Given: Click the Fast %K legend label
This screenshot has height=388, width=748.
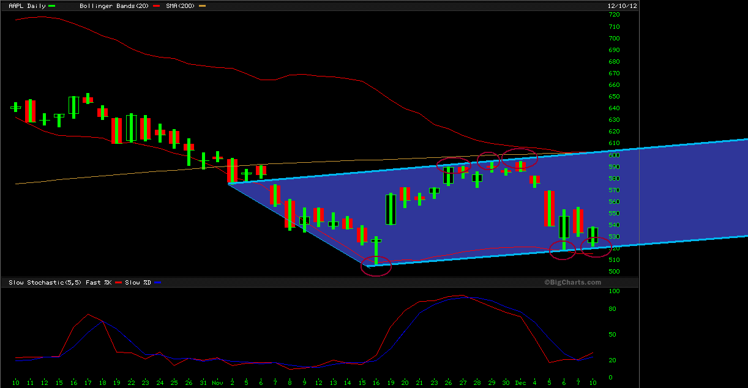Looking at the screenshot, I should pos(97,283).
